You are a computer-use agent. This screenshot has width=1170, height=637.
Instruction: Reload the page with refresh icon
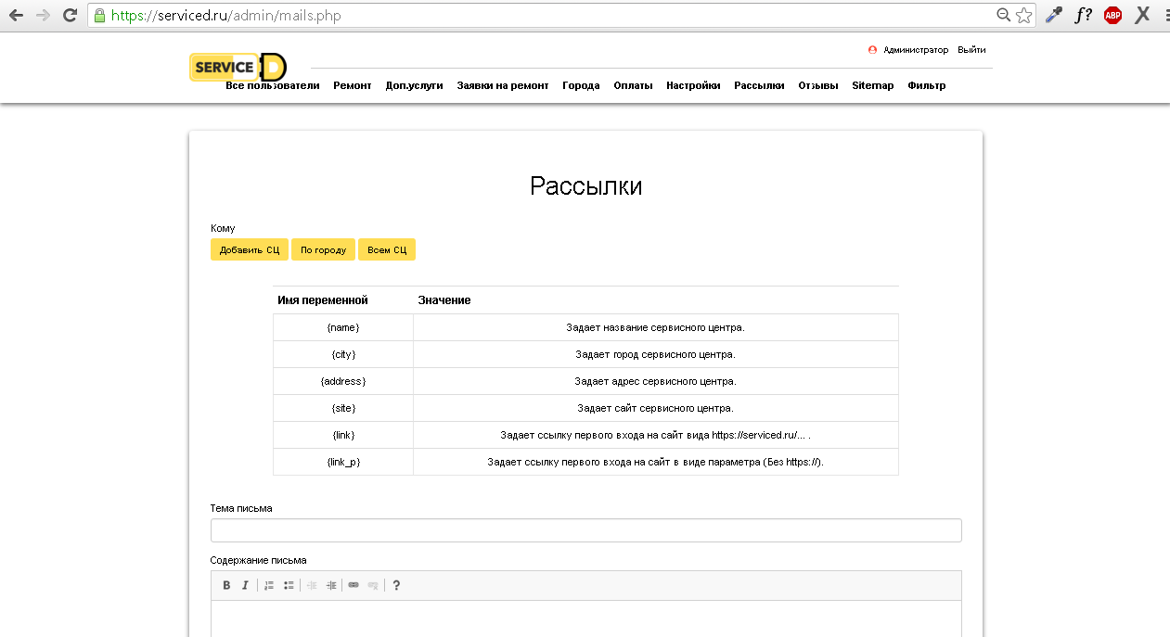coord(70,15)
